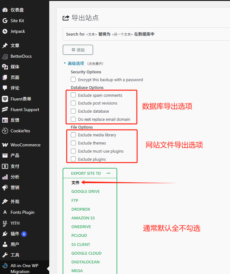The image size is (230, 274).
Task: Click the Fluent表单 form icon
Action: tap(5, 99)
